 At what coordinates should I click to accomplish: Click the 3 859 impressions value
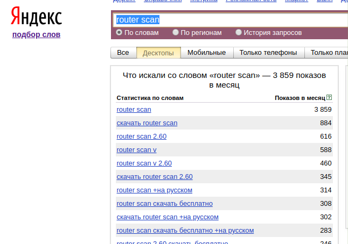[x=323, y=110]
